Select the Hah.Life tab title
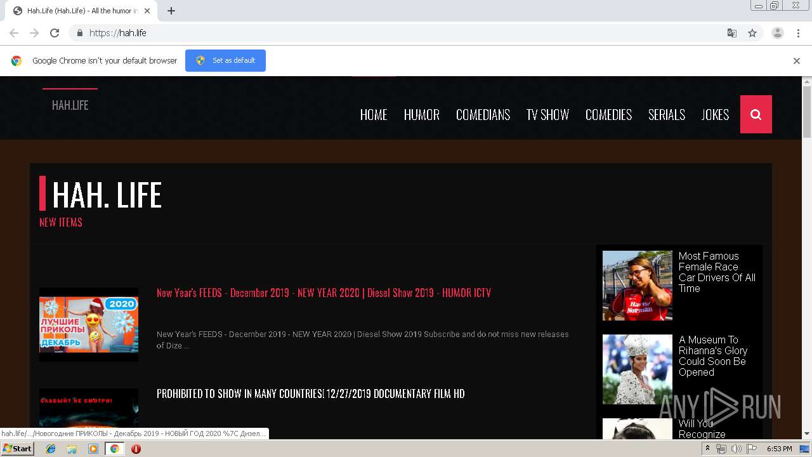 point(82,11)
